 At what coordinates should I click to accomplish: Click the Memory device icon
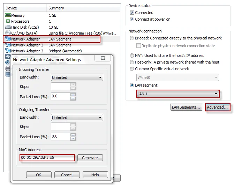pos(8,15)
